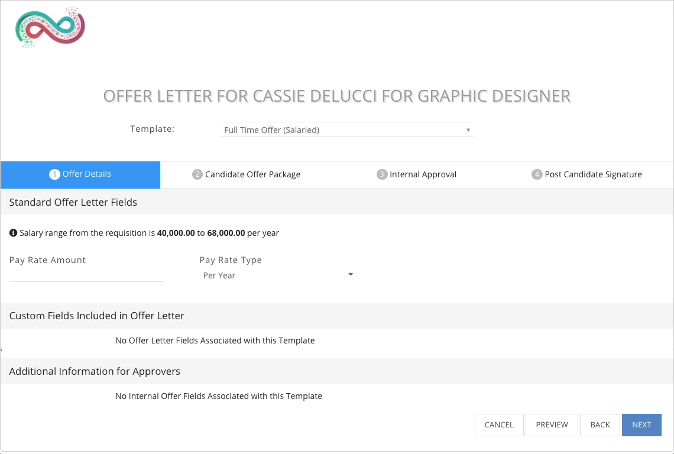Open the Template dropdown arrow
Viewport: 674px width, 454px height.
[468, 130]
